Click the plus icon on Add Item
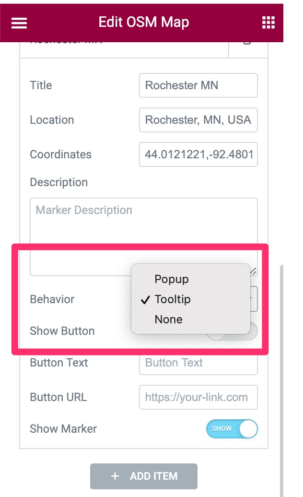303x497 pixels. pos(115,476)
